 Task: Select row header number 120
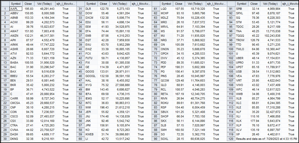(231, 139)
